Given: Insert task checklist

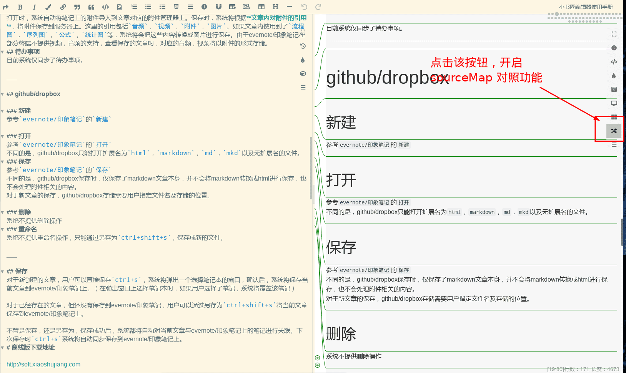Looking at the screenshot, I should point(162,7).
